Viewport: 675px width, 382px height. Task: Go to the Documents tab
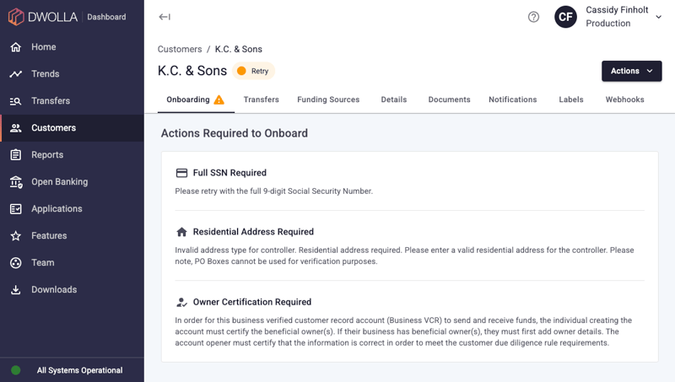coord(449,100)
